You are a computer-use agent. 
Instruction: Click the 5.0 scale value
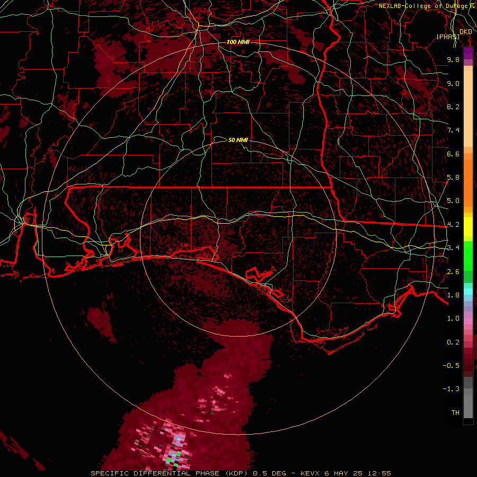[453, 201]
